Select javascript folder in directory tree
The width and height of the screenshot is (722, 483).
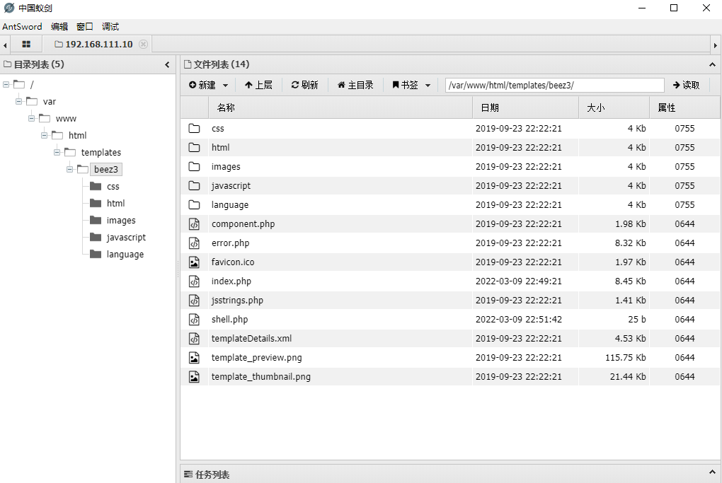point(126,238)
